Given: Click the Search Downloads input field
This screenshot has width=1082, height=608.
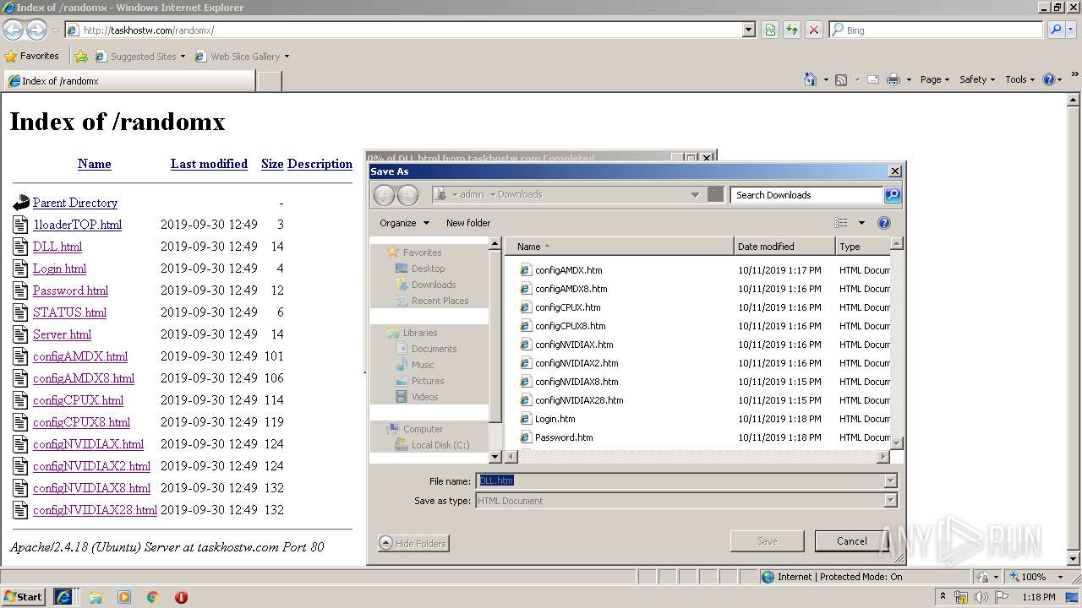Looking at the screenshot, I should coord(806,195).
